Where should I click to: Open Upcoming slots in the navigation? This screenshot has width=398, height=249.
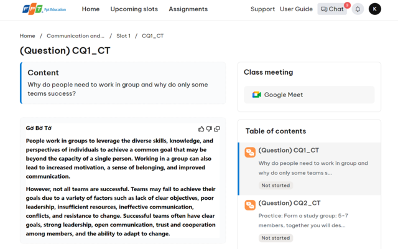(x=134, y=9)
